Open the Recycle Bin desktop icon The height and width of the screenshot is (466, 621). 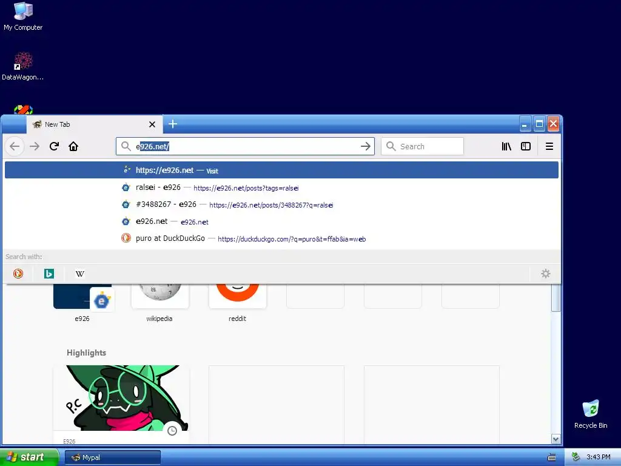coord(591,414)
